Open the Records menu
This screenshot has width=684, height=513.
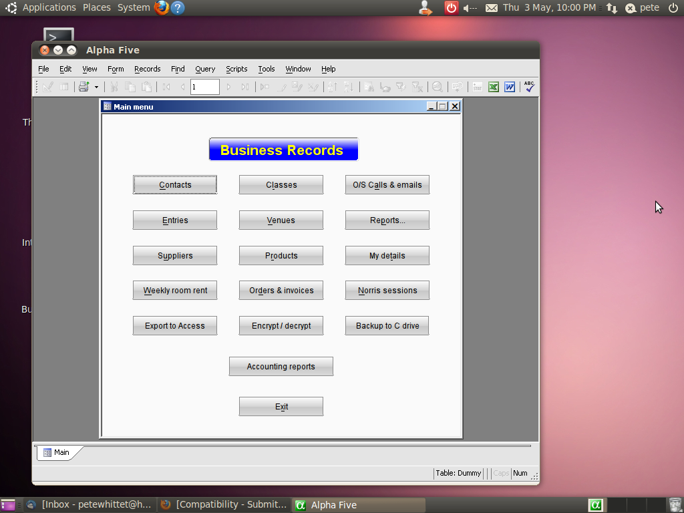(148, 69)
